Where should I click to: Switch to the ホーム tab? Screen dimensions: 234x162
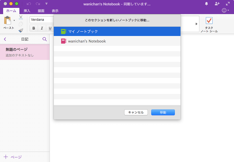11,11
